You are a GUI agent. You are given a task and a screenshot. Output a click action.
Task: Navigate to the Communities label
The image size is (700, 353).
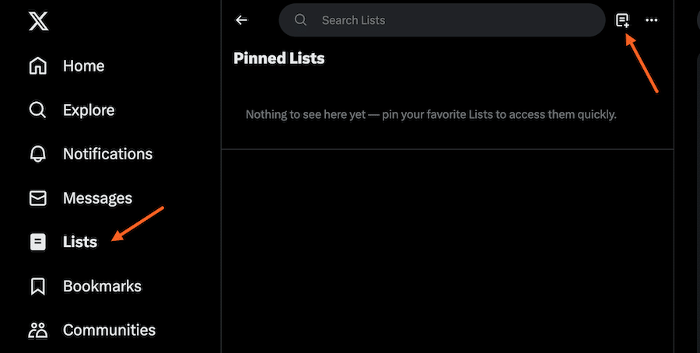(110, 330)
